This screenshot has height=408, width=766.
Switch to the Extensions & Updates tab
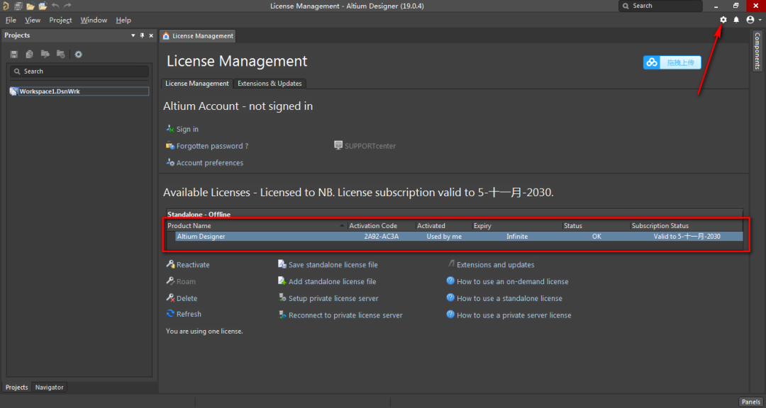pos(270,84)
